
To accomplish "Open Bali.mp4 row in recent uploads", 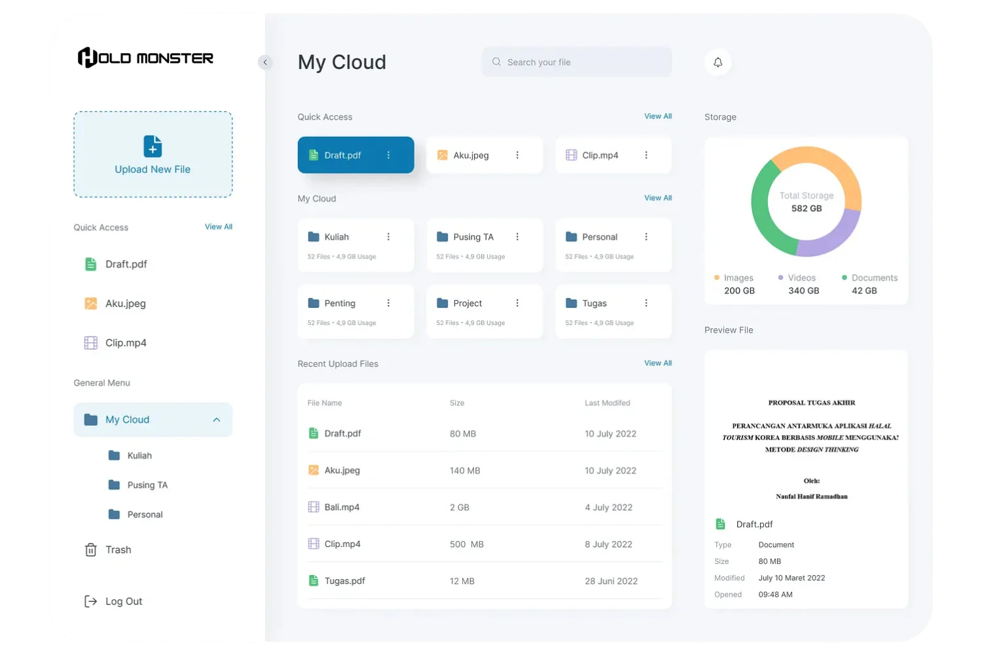I will pyautogui.click(x=342, y=507).
